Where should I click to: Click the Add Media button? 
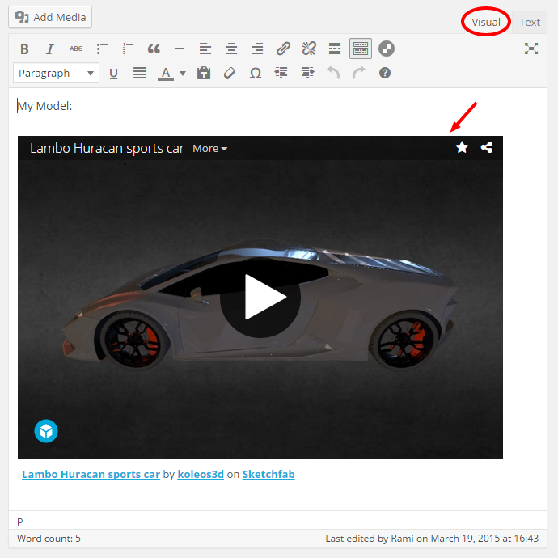pos(50,17)
